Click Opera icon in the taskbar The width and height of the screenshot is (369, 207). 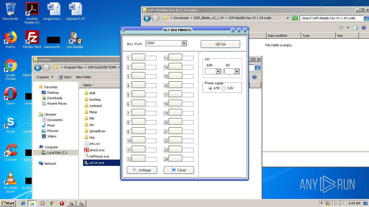pyautogui.click(x=62, y=203)
